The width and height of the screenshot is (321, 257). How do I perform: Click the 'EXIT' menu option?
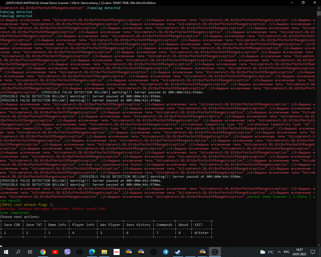coord(199,225)
